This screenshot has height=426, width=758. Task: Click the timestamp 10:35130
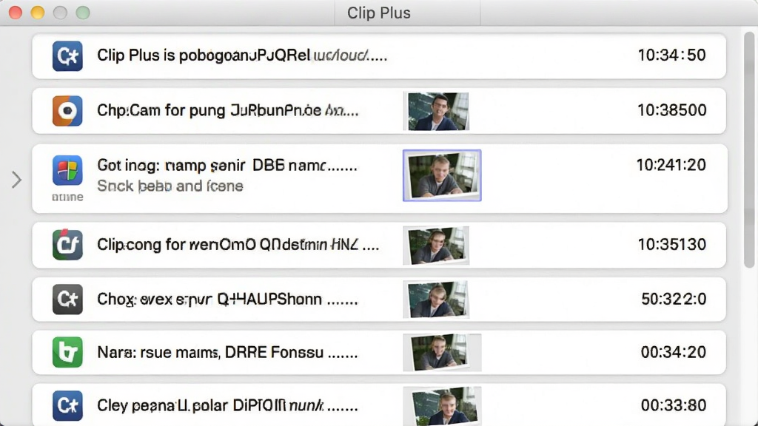coord(672,244)
